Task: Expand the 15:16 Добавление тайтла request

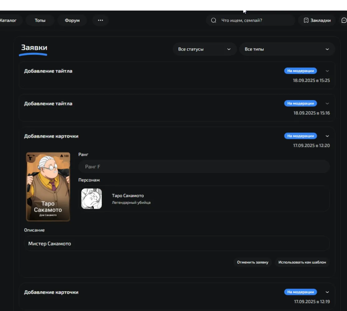Action: click(x=327, y=103)
